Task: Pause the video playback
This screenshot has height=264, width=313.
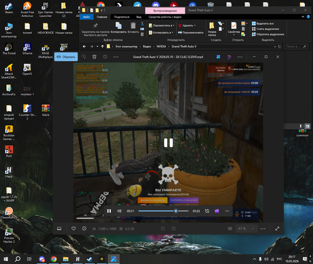Action: [109, 211]
